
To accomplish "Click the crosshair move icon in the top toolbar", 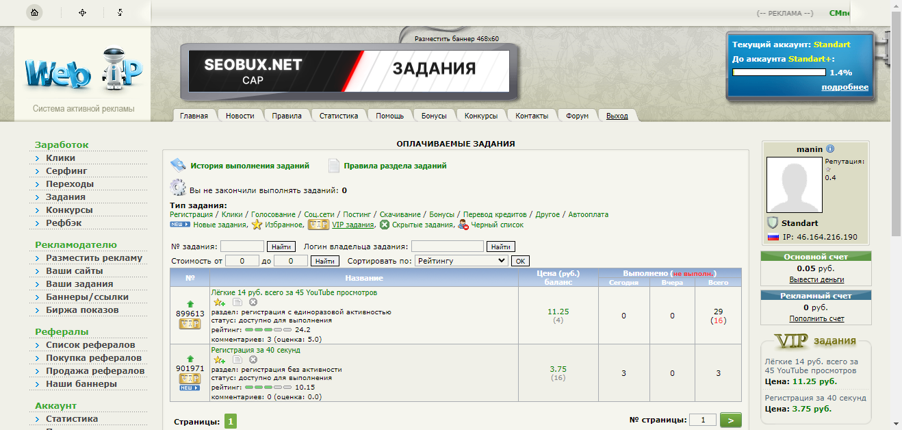I will pos(83,12).
